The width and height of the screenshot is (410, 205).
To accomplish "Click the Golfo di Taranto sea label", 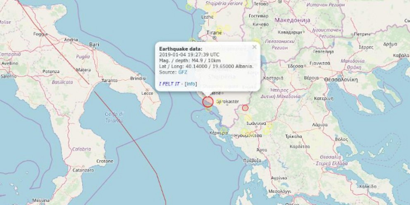I will (x=114, y=117).
